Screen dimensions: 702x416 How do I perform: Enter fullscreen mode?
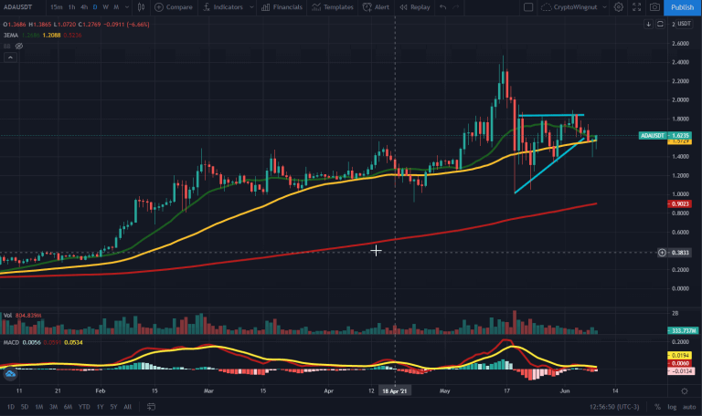636,7
